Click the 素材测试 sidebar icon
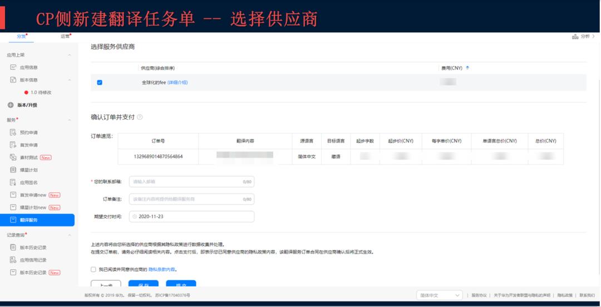Viewport: 601px width, 307px height. click(x=13, y=158)
